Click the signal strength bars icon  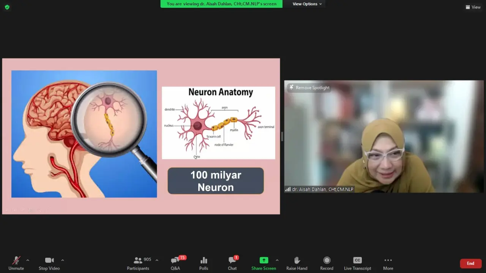(x=288, y=189)
